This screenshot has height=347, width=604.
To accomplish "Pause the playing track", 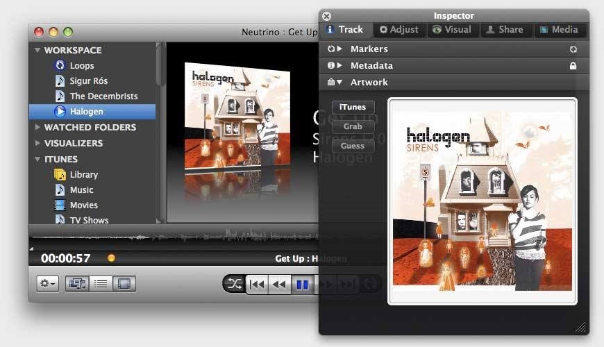I will tap(303, 285).
